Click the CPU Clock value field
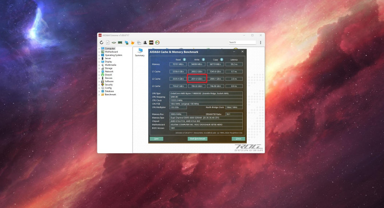Viewport: 384px width, 208px height. [x=206, y=100]
